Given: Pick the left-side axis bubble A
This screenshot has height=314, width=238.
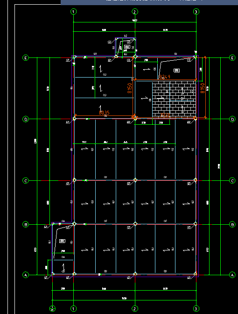Looking at the screenshot, I should click(25, 275).
